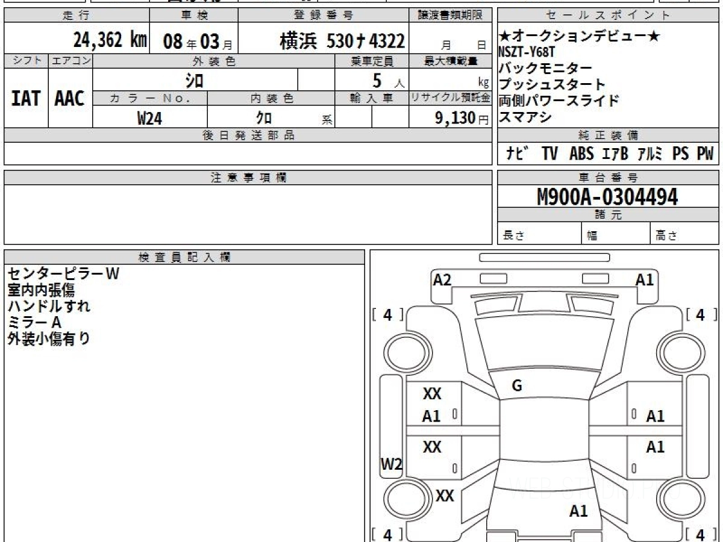Select inspector note センターピラーW
Image resolution: width=723 pixels, height=542 pixels.
tap(64, 273)
